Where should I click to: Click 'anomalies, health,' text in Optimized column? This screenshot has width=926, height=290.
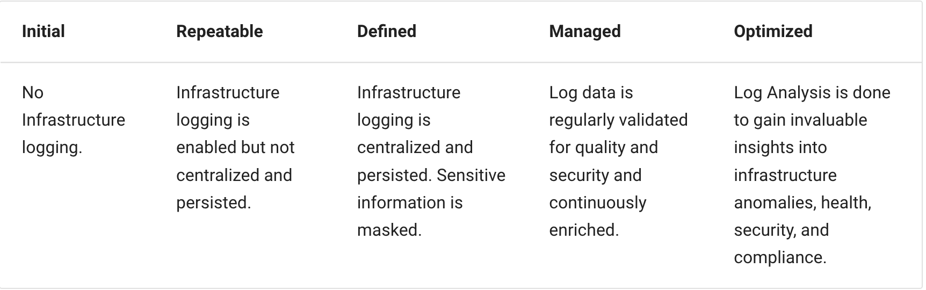pyautogui.click(x=802, y=202)
